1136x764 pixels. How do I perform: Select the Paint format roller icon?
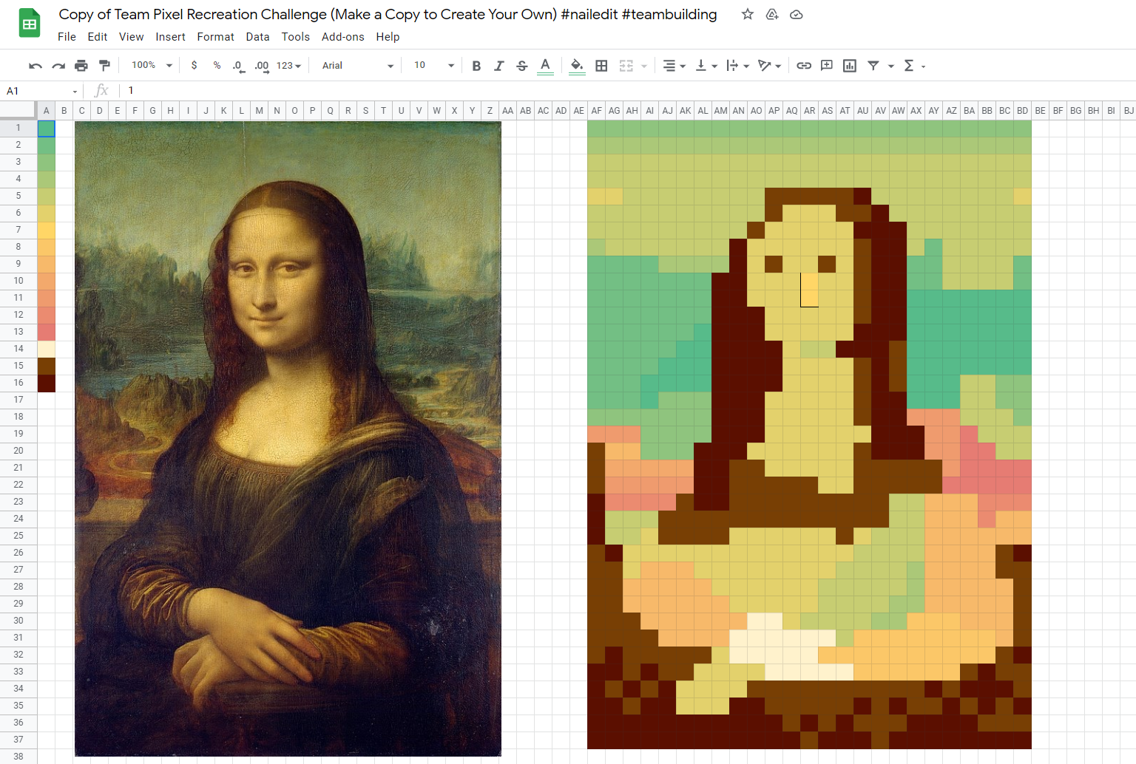[x=104, y=66]
